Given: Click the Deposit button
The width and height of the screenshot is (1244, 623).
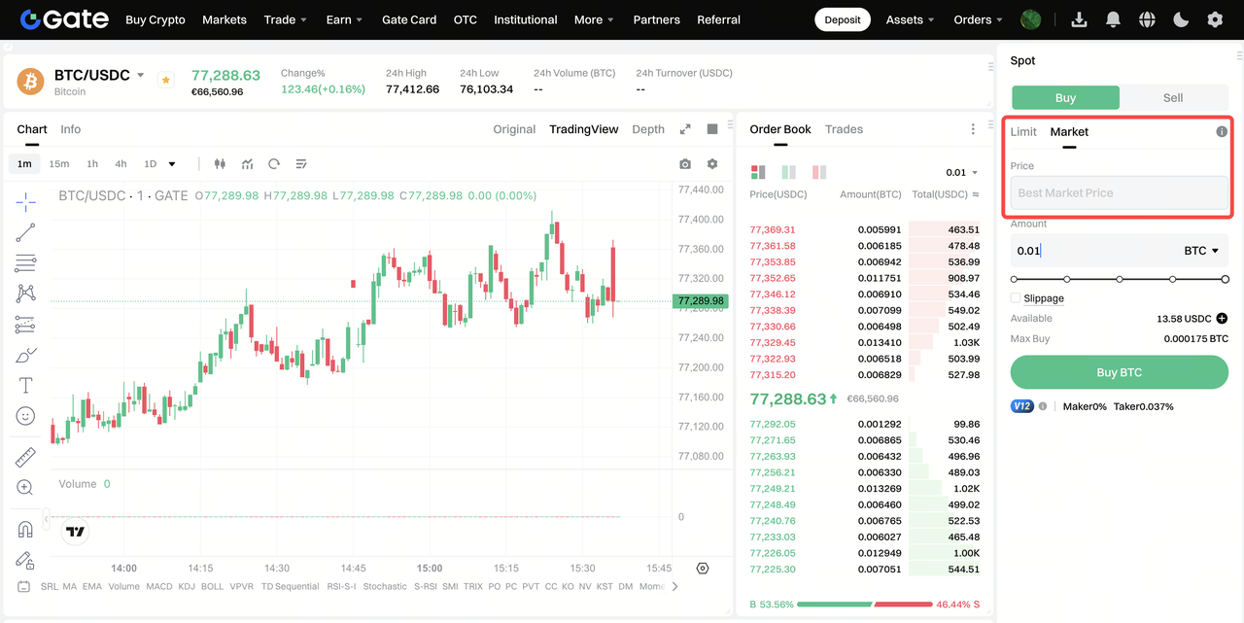Looking at the screenshot, I should point(843,19).
